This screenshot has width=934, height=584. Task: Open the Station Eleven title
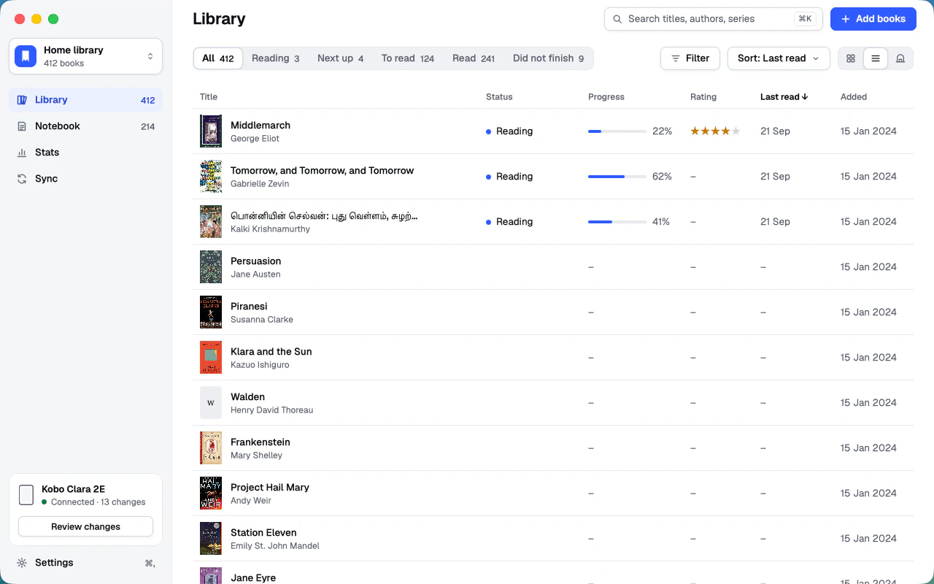pos(263,533)
